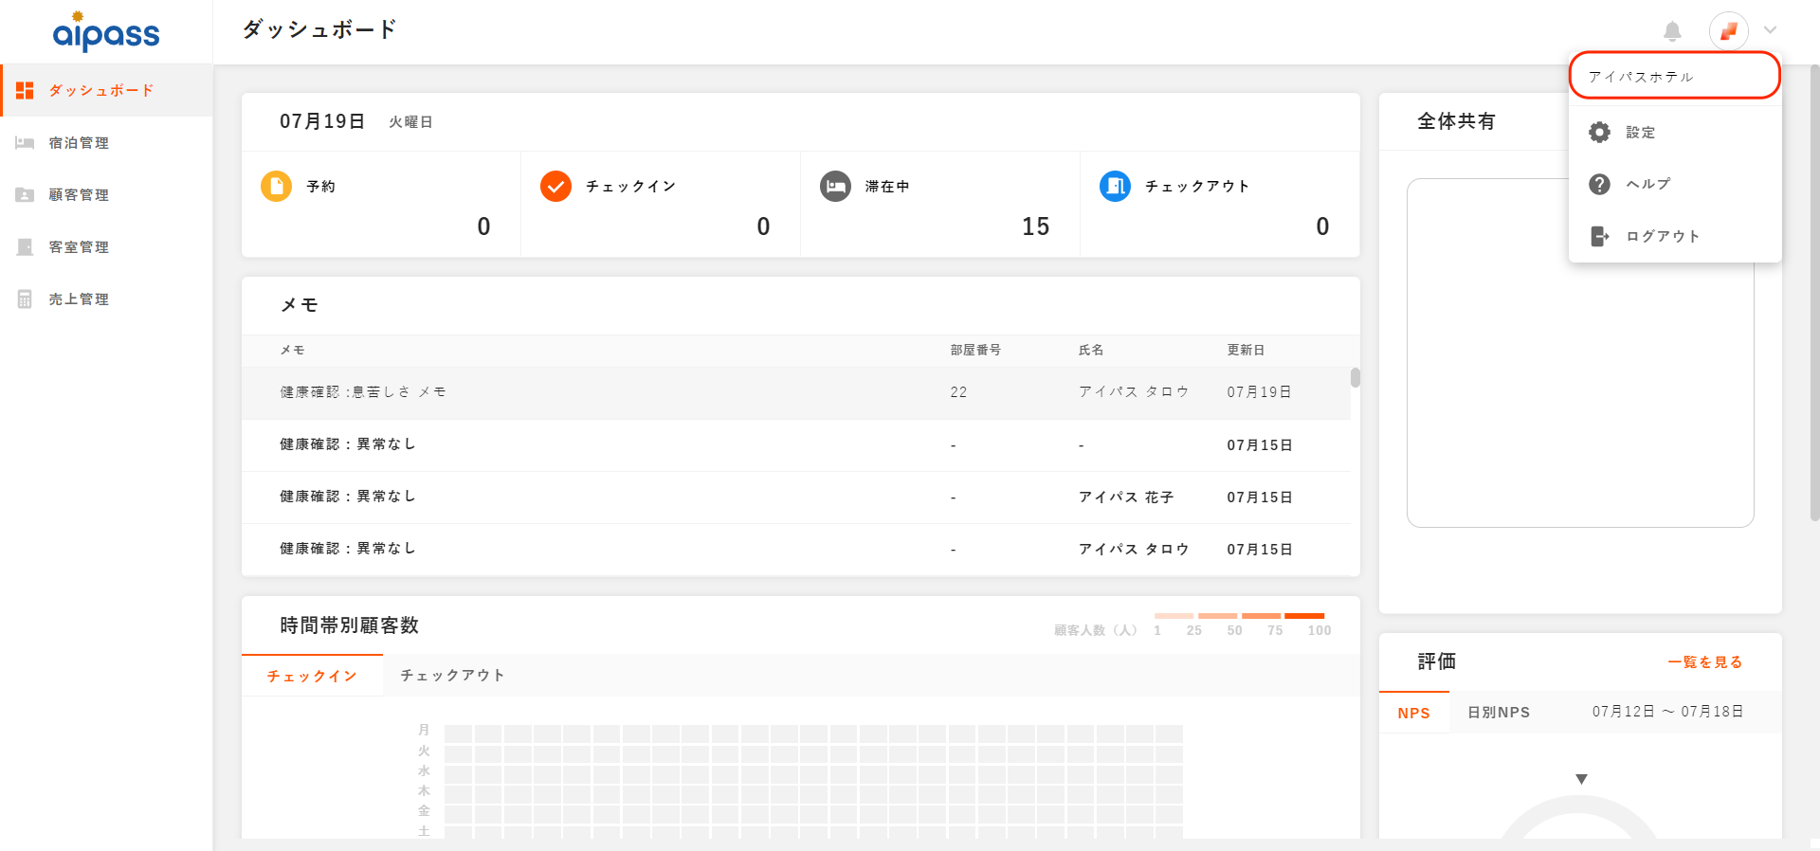Open the 07月15日 memo row for アイパス タロウ
Image resolution: width=1820 pixels, height=851 pixels.
click(796, 549)
